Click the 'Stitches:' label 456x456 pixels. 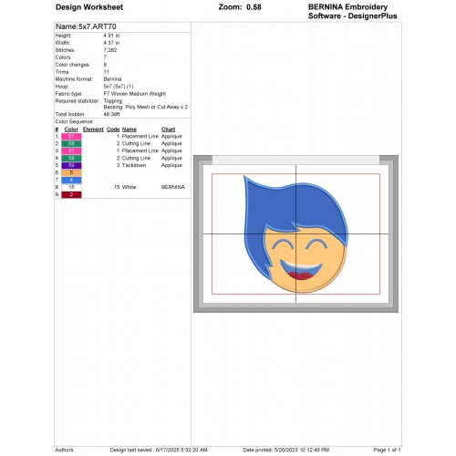coord(65,50)
